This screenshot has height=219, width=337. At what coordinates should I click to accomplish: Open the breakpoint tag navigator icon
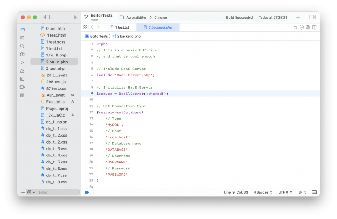pos(22,87)
